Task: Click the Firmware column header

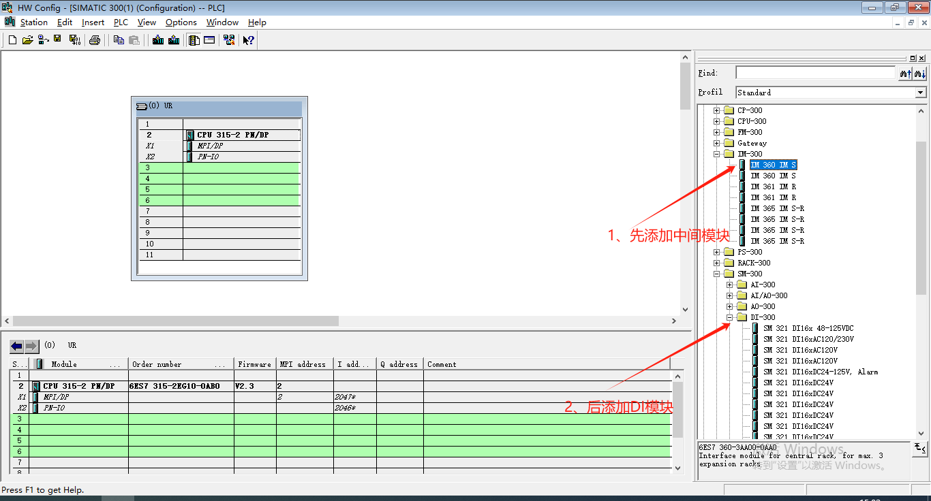Action: point(255,364)
